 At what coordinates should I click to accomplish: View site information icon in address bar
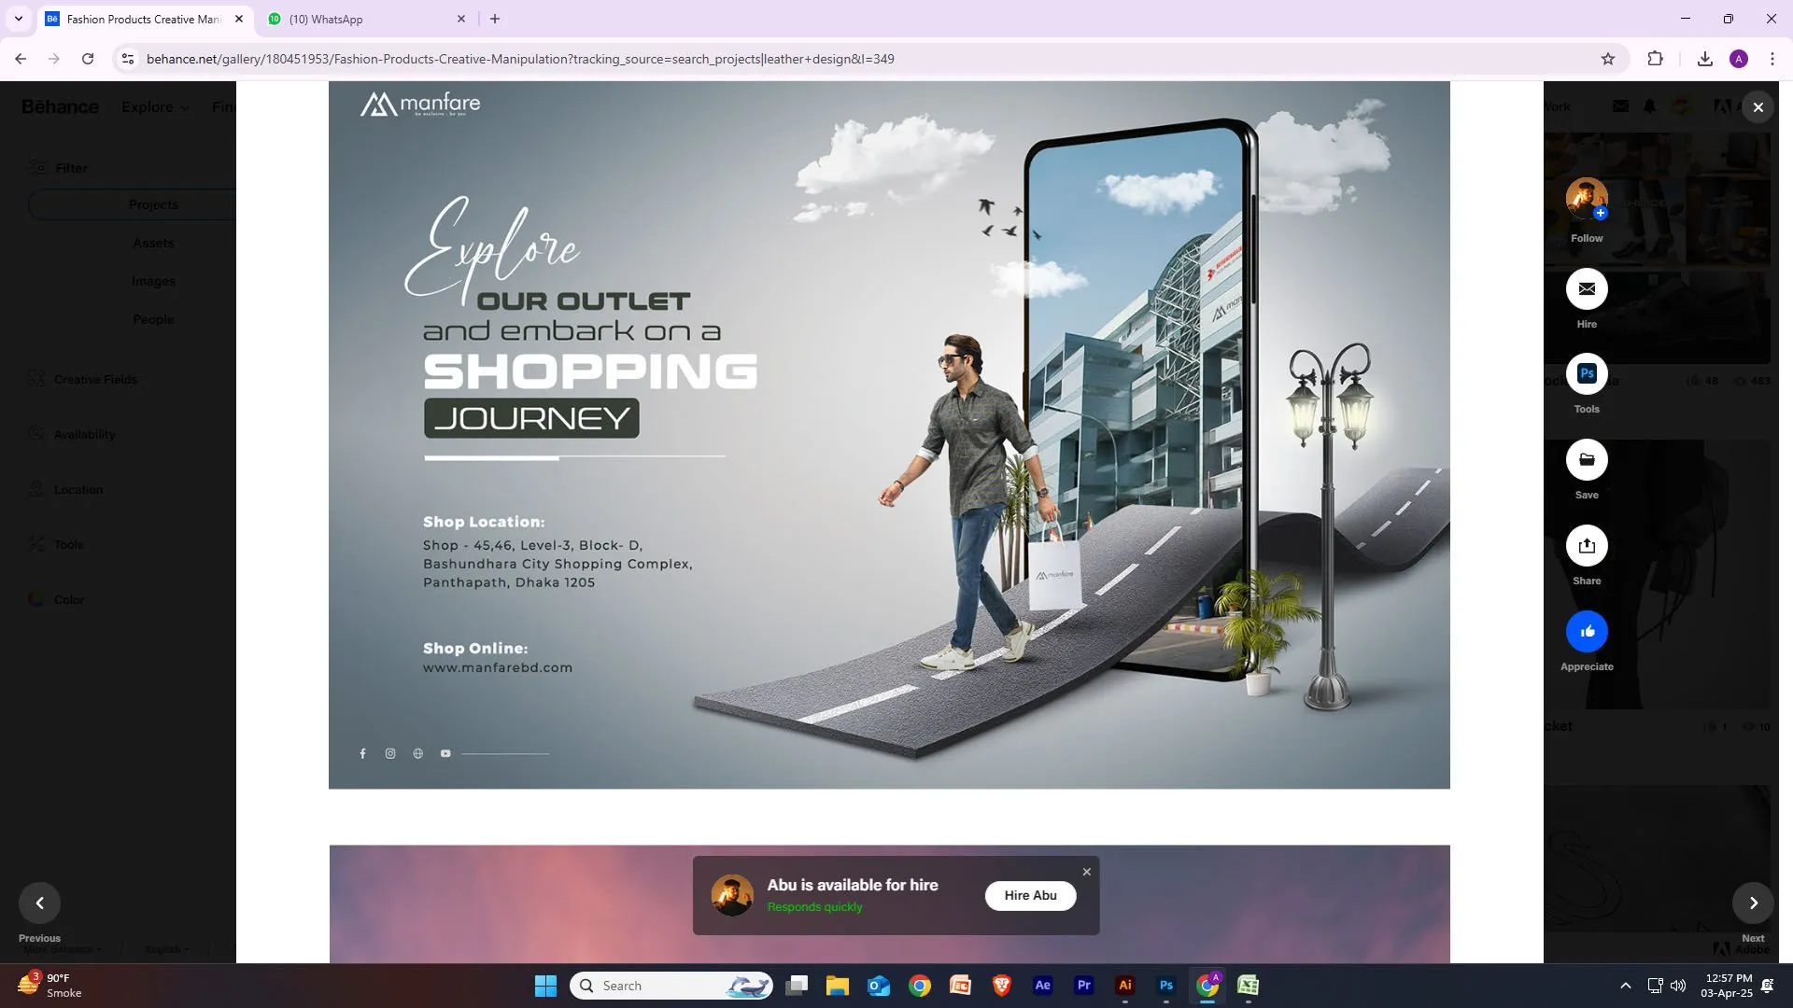[x=128, y=59]
